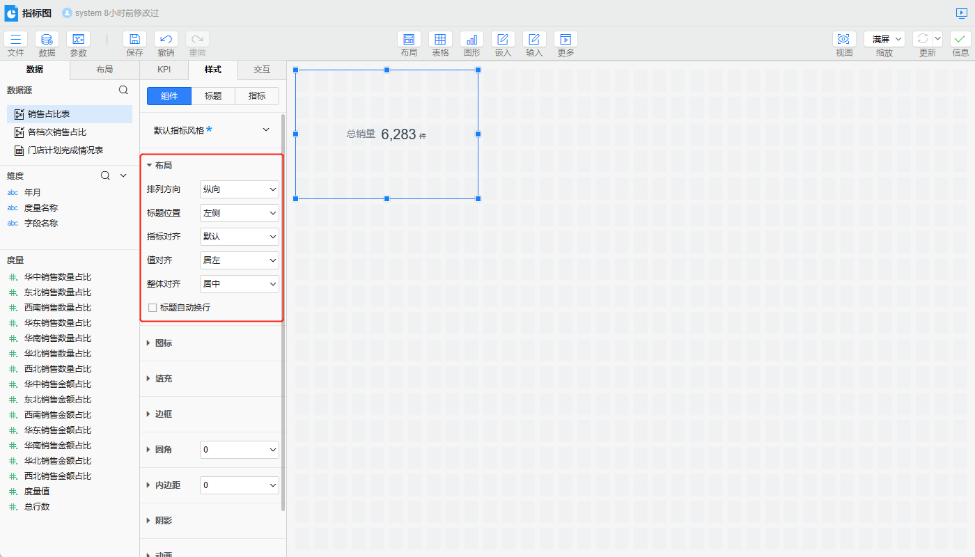
Task: Select the 各档次销售占比 data source
Action: [x=56, y=132]
